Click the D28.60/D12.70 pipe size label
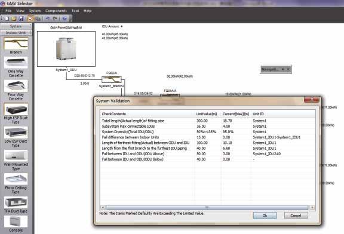This screenshot has width=344, height=234. (84, 76)
